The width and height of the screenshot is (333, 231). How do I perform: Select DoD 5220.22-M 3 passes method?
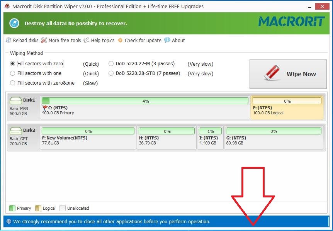click(x=111, y=64)
